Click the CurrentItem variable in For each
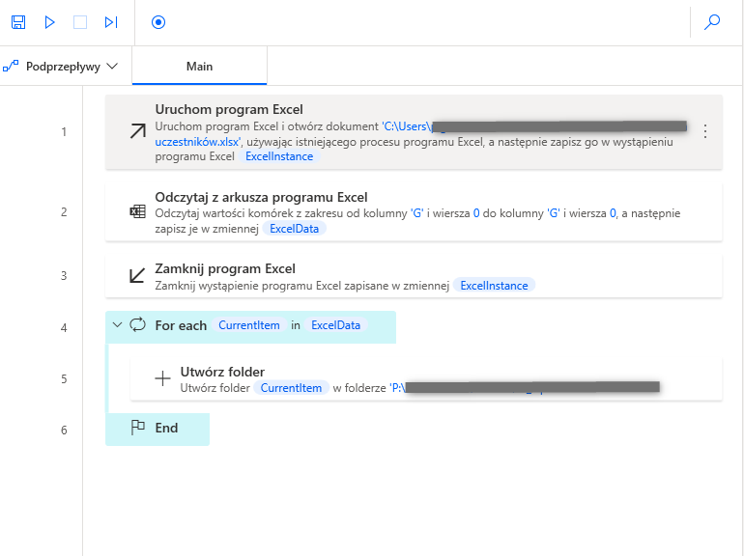Image resolution: width=744 pixels, height=556 pixels. pyautogui.click(x=249, y=325)
